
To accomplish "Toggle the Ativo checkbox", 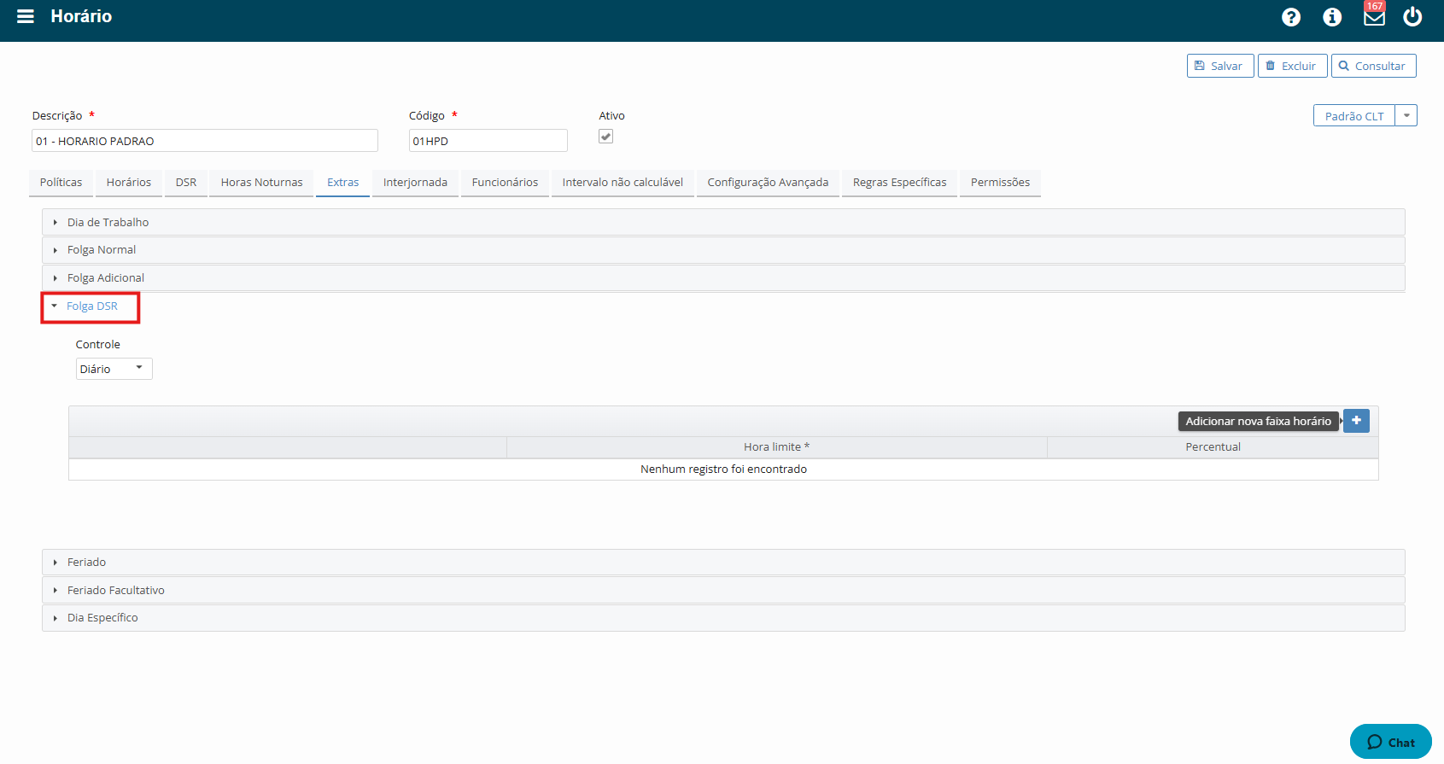I will pyautogui.click(x=605, y=136).
